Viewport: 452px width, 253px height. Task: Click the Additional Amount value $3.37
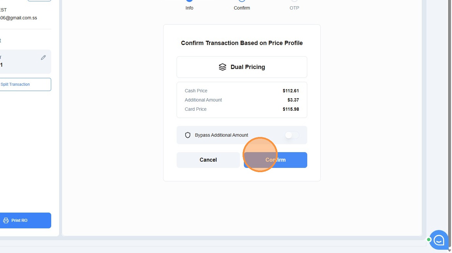coord(293,100)
